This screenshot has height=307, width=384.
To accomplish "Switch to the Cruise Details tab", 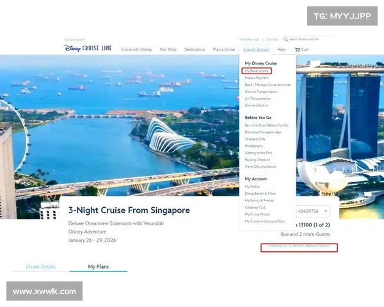I will [40, 267].
